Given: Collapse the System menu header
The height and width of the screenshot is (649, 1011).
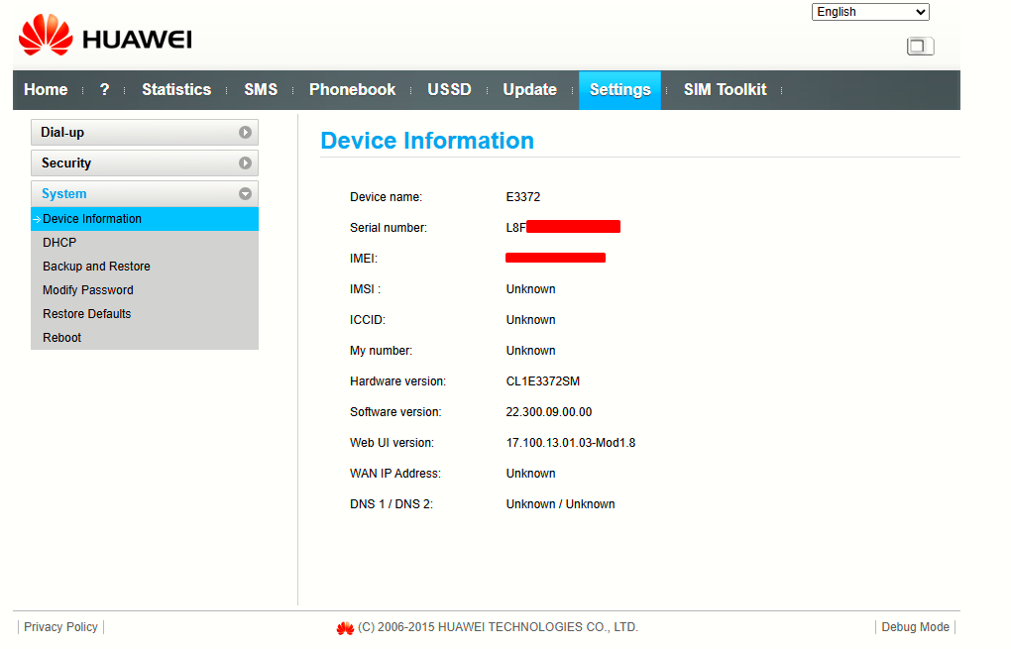Looking at the screenshot, I should pos(145,194).
